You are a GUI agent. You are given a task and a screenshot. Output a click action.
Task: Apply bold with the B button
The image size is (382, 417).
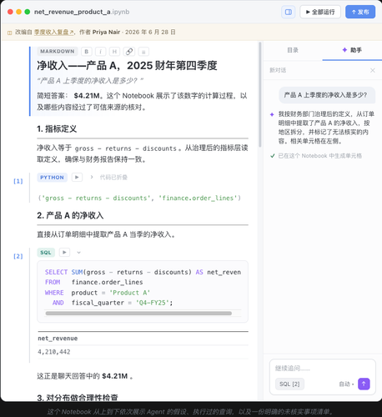click(x=87, y=52)
